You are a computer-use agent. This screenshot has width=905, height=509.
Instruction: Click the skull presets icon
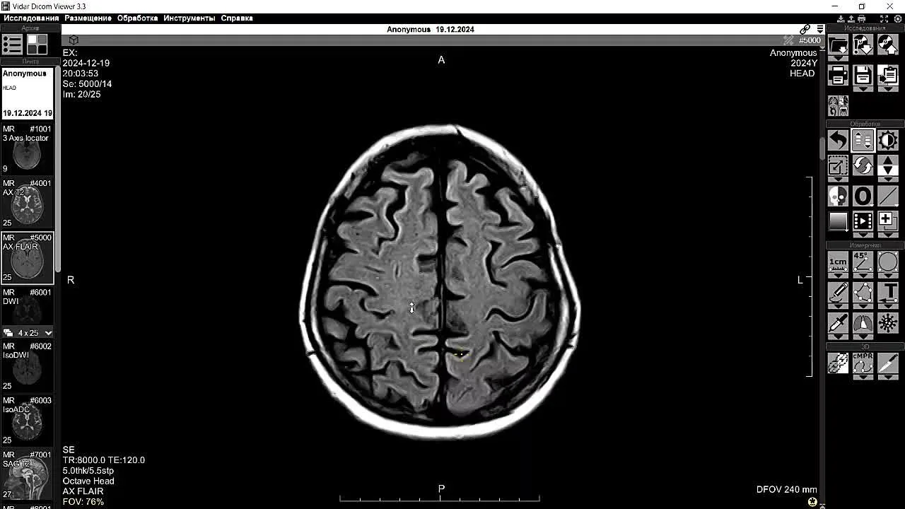click(x=838, y=196)
